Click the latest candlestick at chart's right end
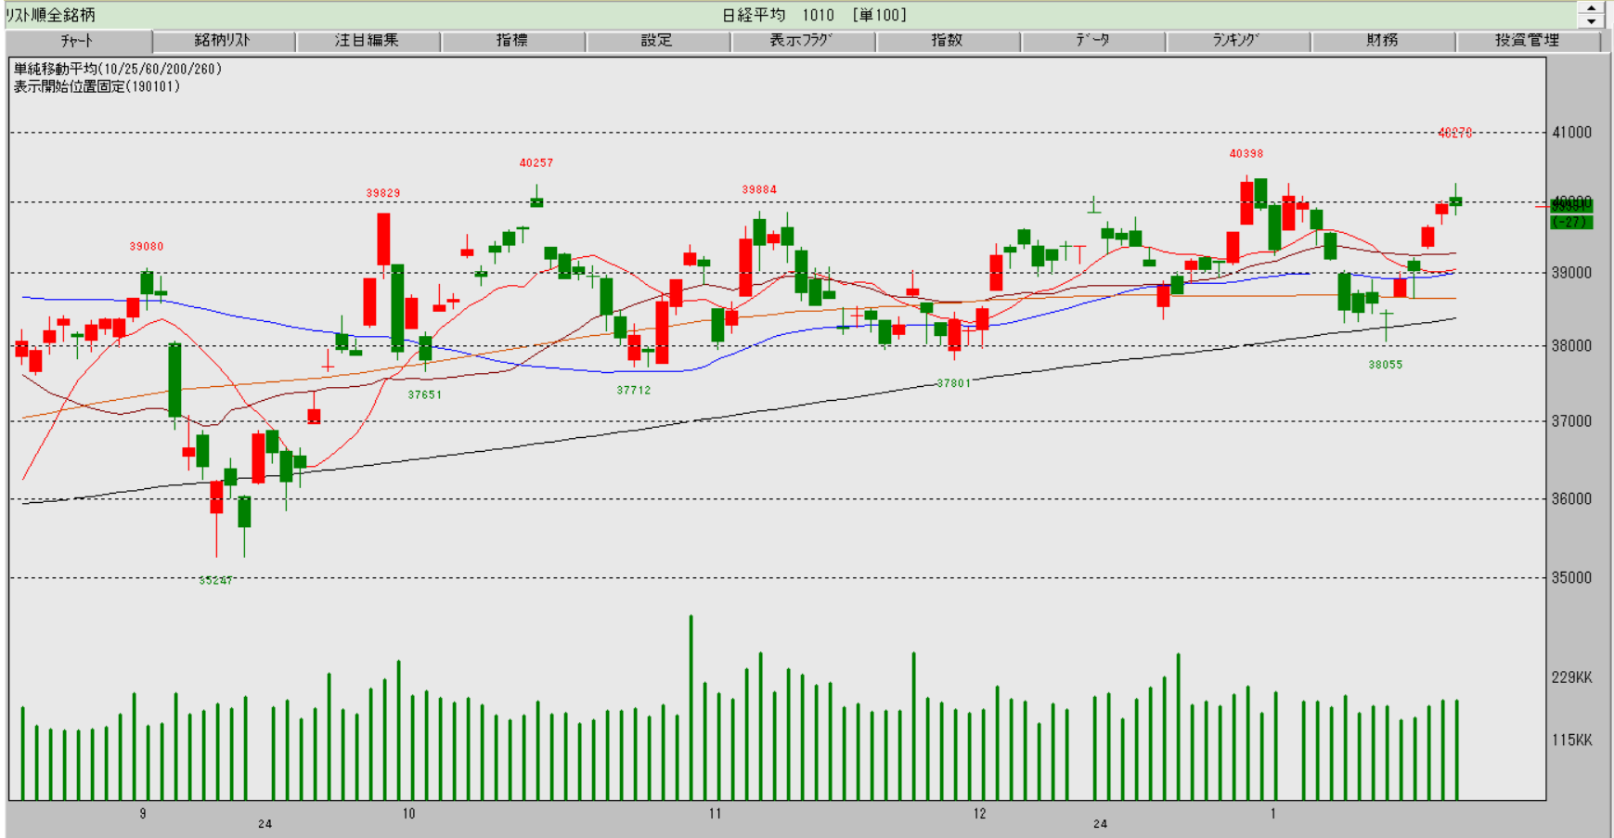The height and width of the screenshot is (838, 1614). point(1455,200)
